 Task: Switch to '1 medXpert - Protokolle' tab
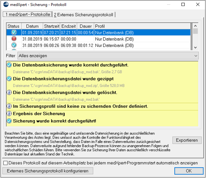(x=27, y=14)
